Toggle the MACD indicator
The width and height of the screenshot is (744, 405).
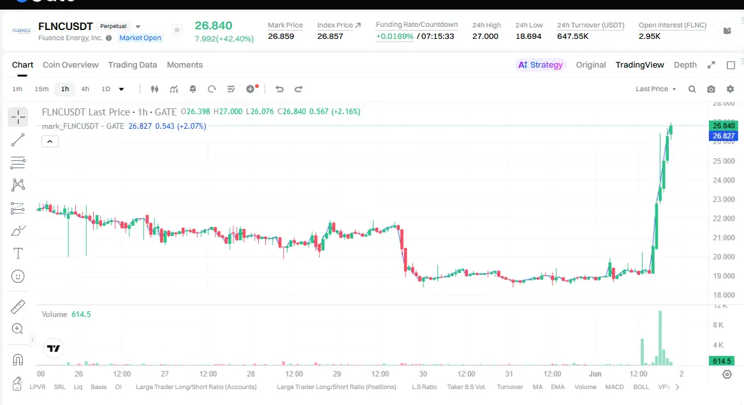615,387
